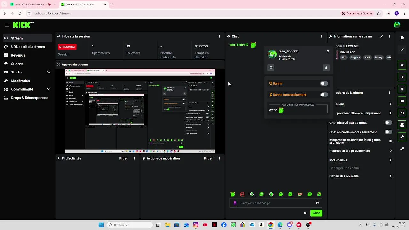409x230 pixels.
Task: Enable Chat en mode emotes seulement
Action: coord(389,132)
